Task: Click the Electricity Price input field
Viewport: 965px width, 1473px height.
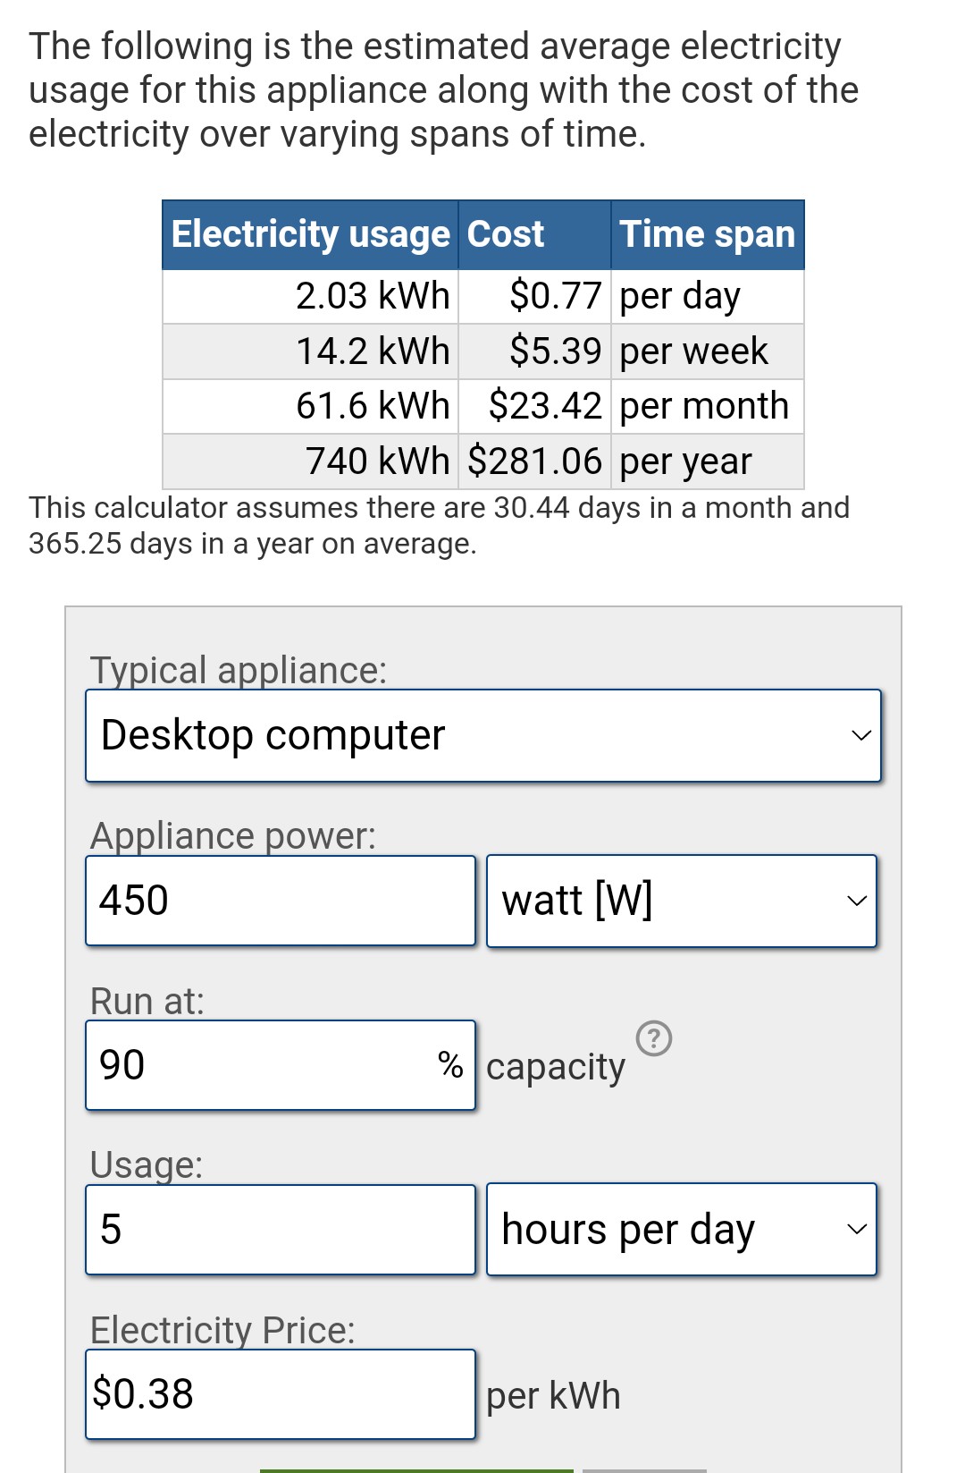Action: (x=281, y=1394)
